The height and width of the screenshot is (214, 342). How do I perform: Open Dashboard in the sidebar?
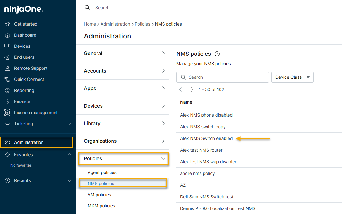click(x=25, y=35)
